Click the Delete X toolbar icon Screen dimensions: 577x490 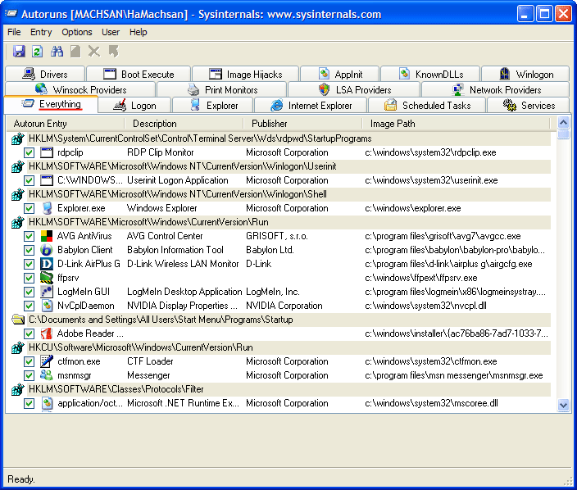coord(94,52)
